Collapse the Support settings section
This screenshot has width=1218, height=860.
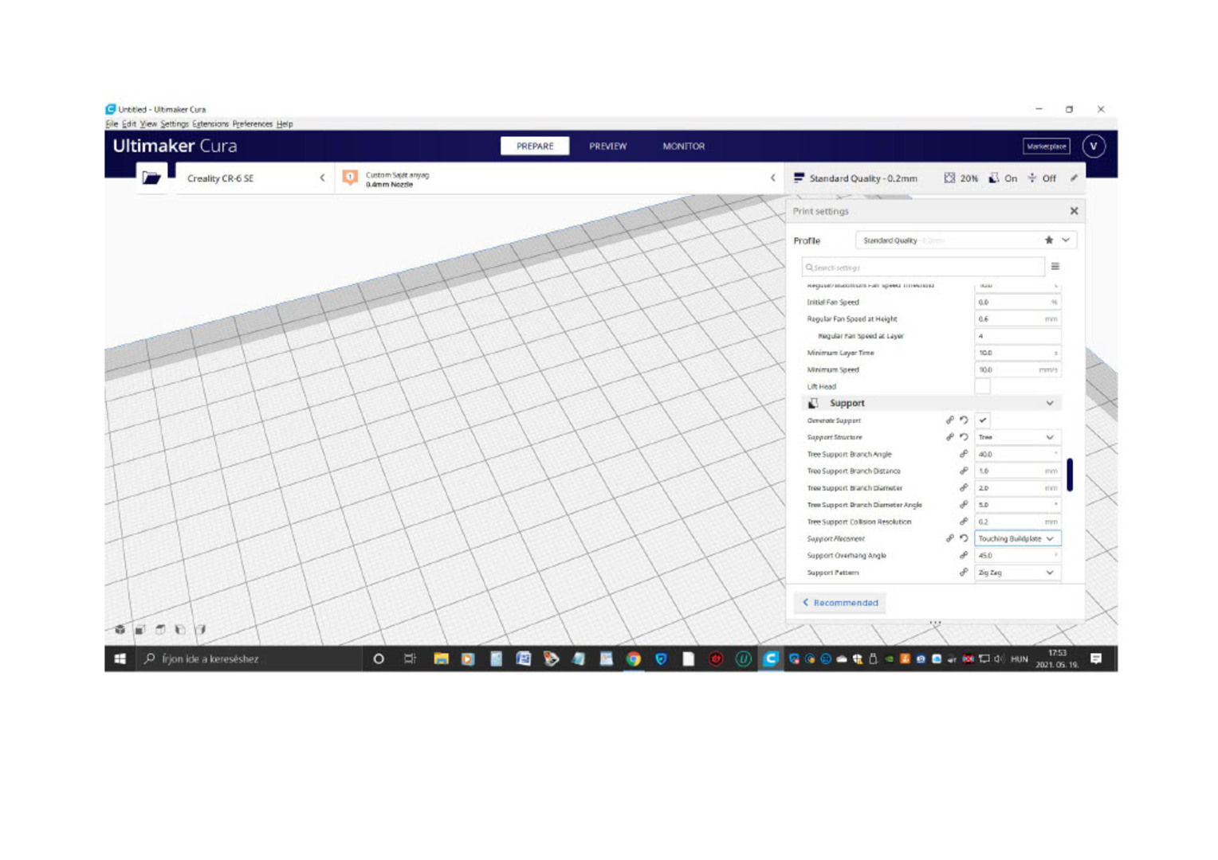pyautogui.click(x=932, y=404)
